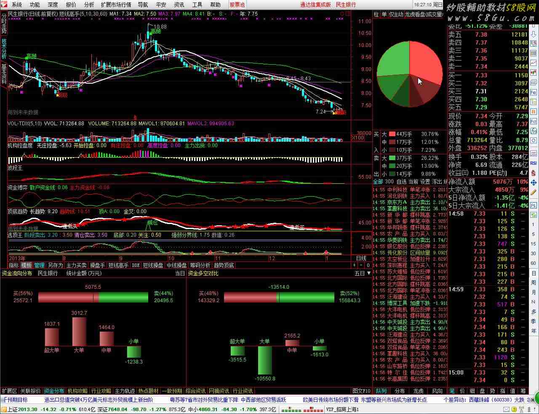Image resolution: width=539 pixels, height=414 pixels.
Task: Zoom in chart with plus button
Action: coord(355,265)
